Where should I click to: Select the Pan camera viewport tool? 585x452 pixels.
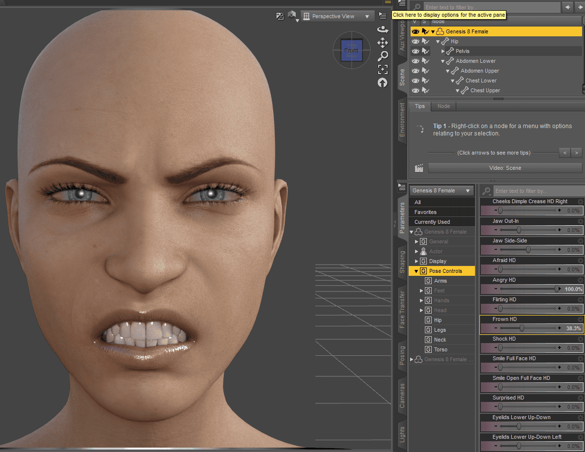coord(383,43)
